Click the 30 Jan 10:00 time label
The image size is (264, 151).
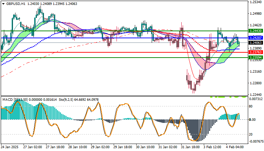(145, 147)
